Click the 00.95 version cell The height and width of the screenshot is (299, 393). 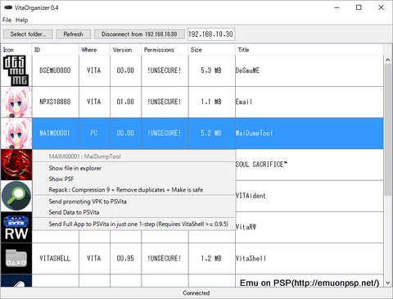tap(126, 259)
